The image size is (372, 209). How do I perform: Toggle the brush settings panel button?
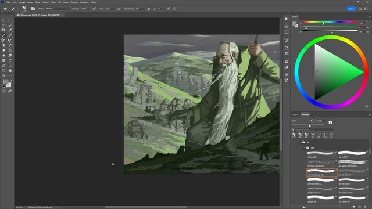pos(33,9)
